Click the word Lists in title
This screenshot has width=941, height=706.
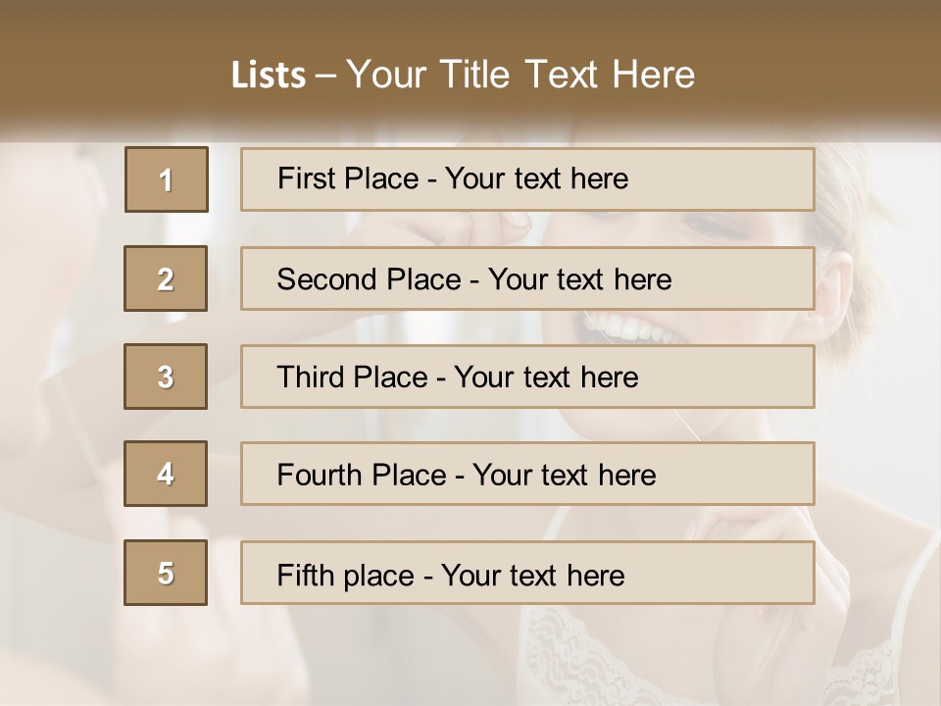(269, 76)
